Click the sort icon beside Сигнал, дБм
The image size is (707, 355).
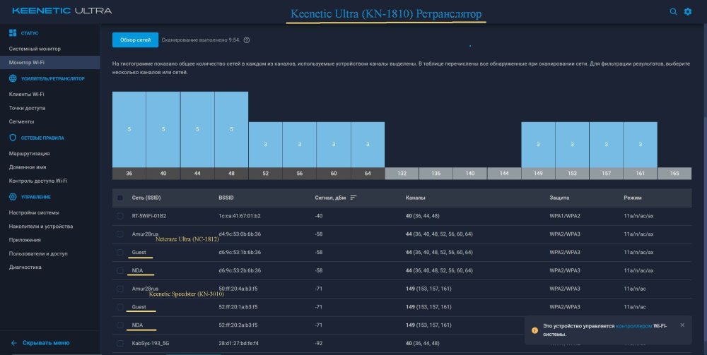353,198
